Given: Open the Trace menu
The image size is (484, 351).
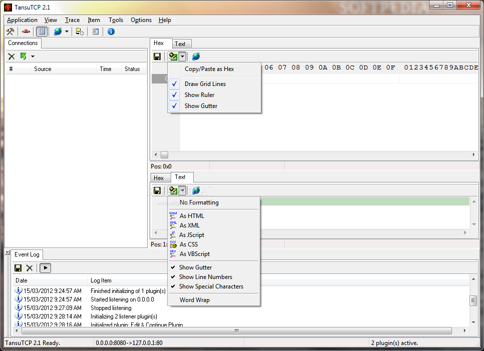Looking at the screenshot, I should pos(72,20).
